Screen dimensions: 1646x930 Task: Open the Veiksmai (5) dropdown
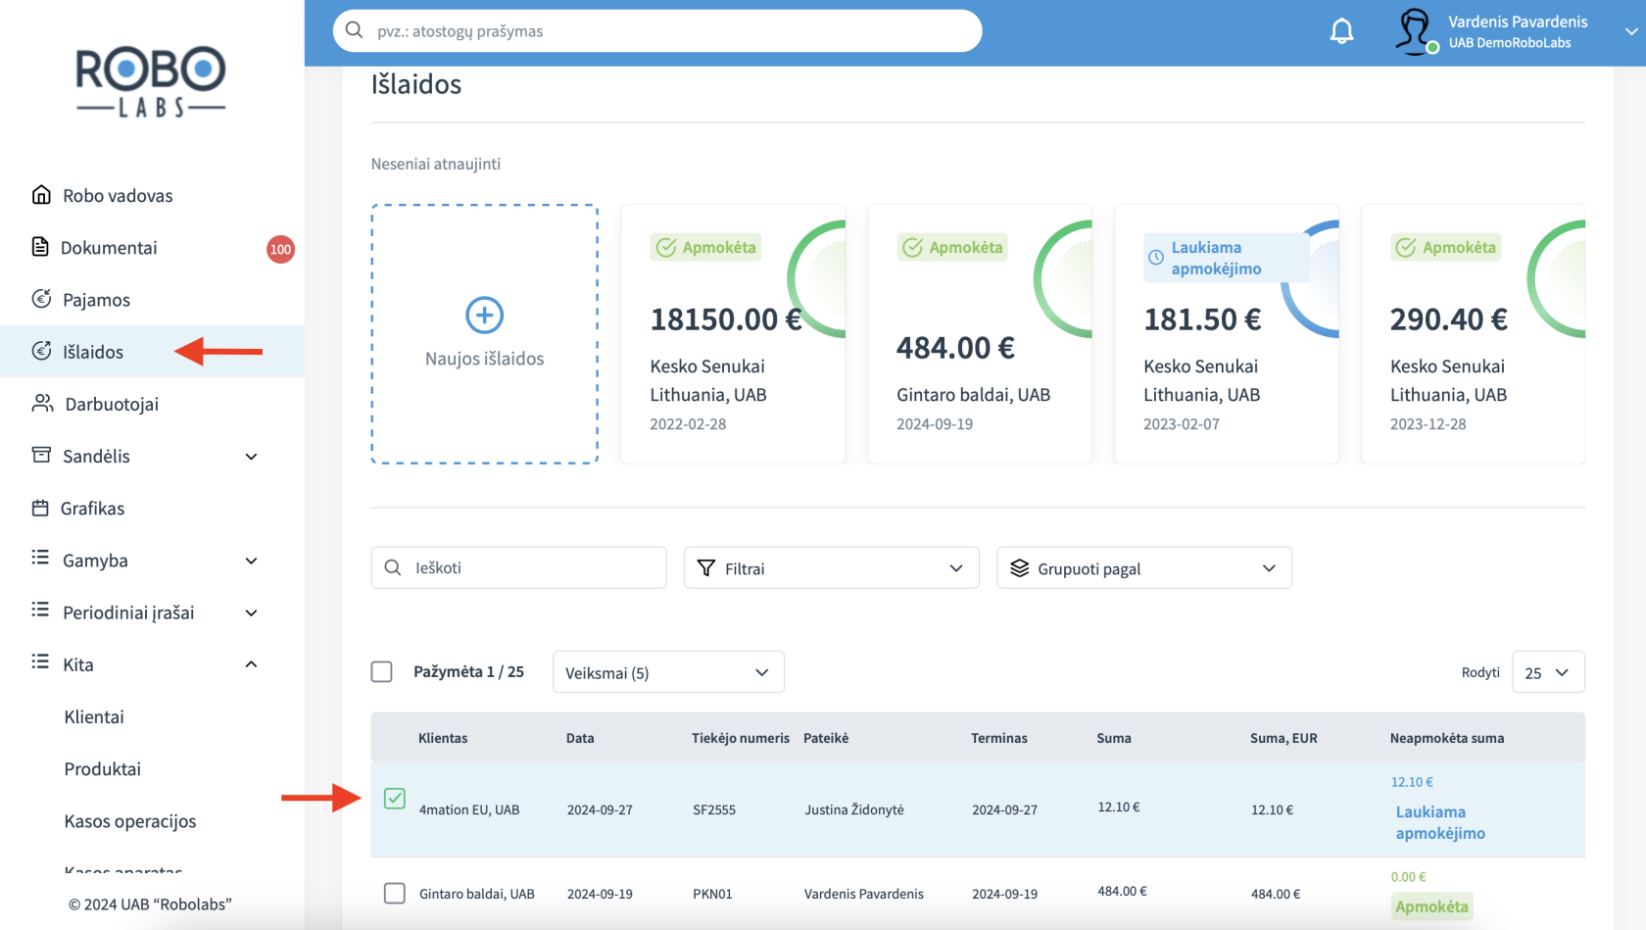668,672
